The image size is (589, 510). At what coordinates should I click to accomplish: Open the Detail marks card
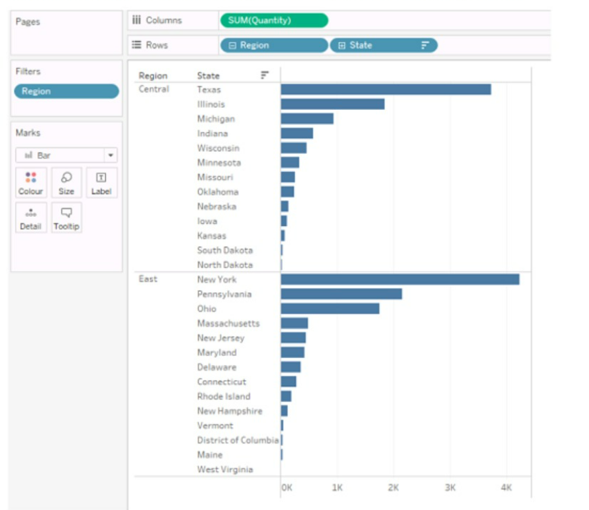click(x=30, y=213)
